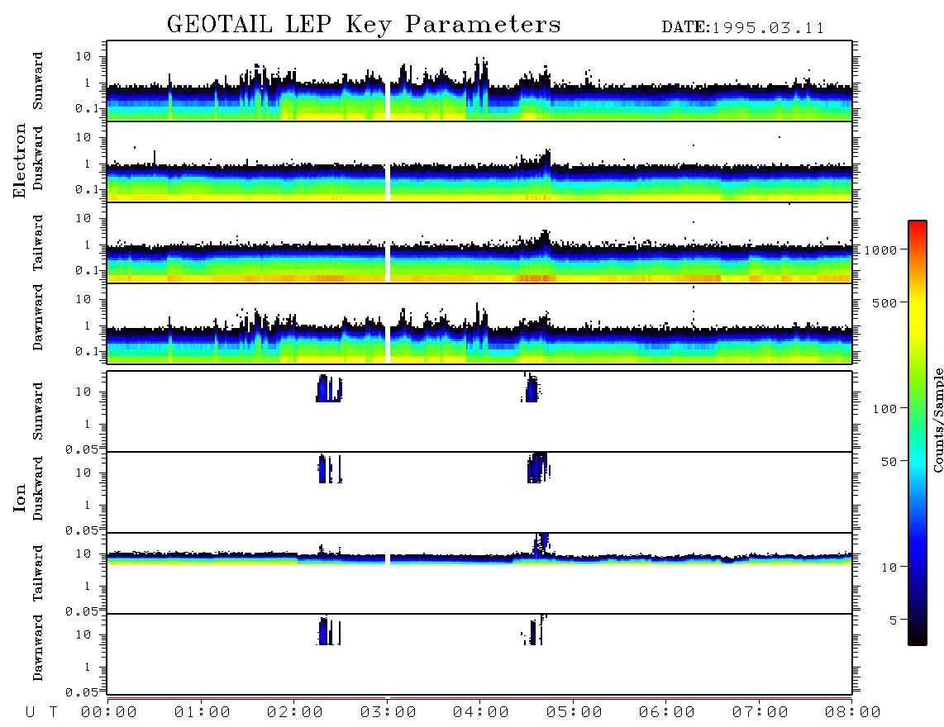Click the colorbar "10" tick label
Screen dimensions: 944x727
pyautogui.click(x=889, y=567)
